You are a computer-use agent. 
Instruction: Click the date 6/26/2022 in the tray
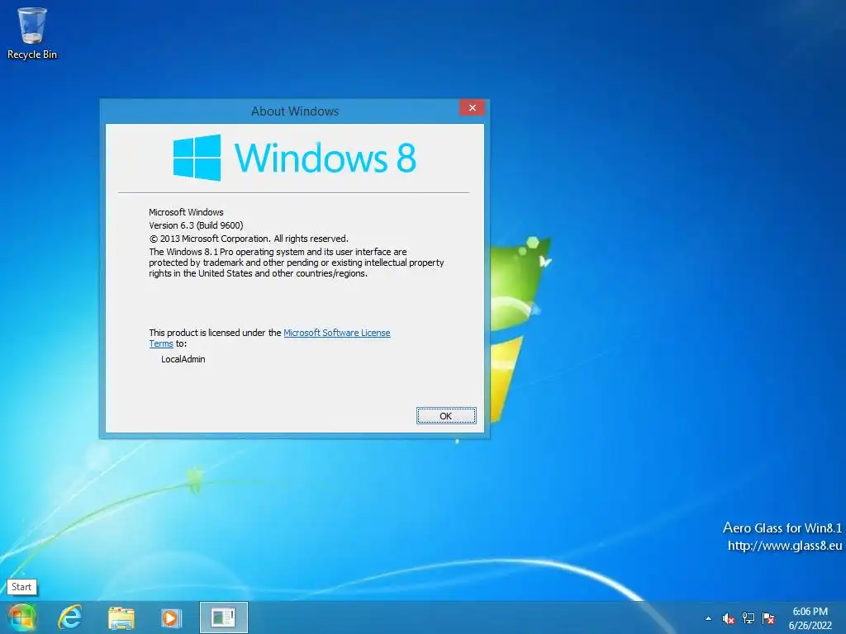pyautogui.click(x=810, y=626)
